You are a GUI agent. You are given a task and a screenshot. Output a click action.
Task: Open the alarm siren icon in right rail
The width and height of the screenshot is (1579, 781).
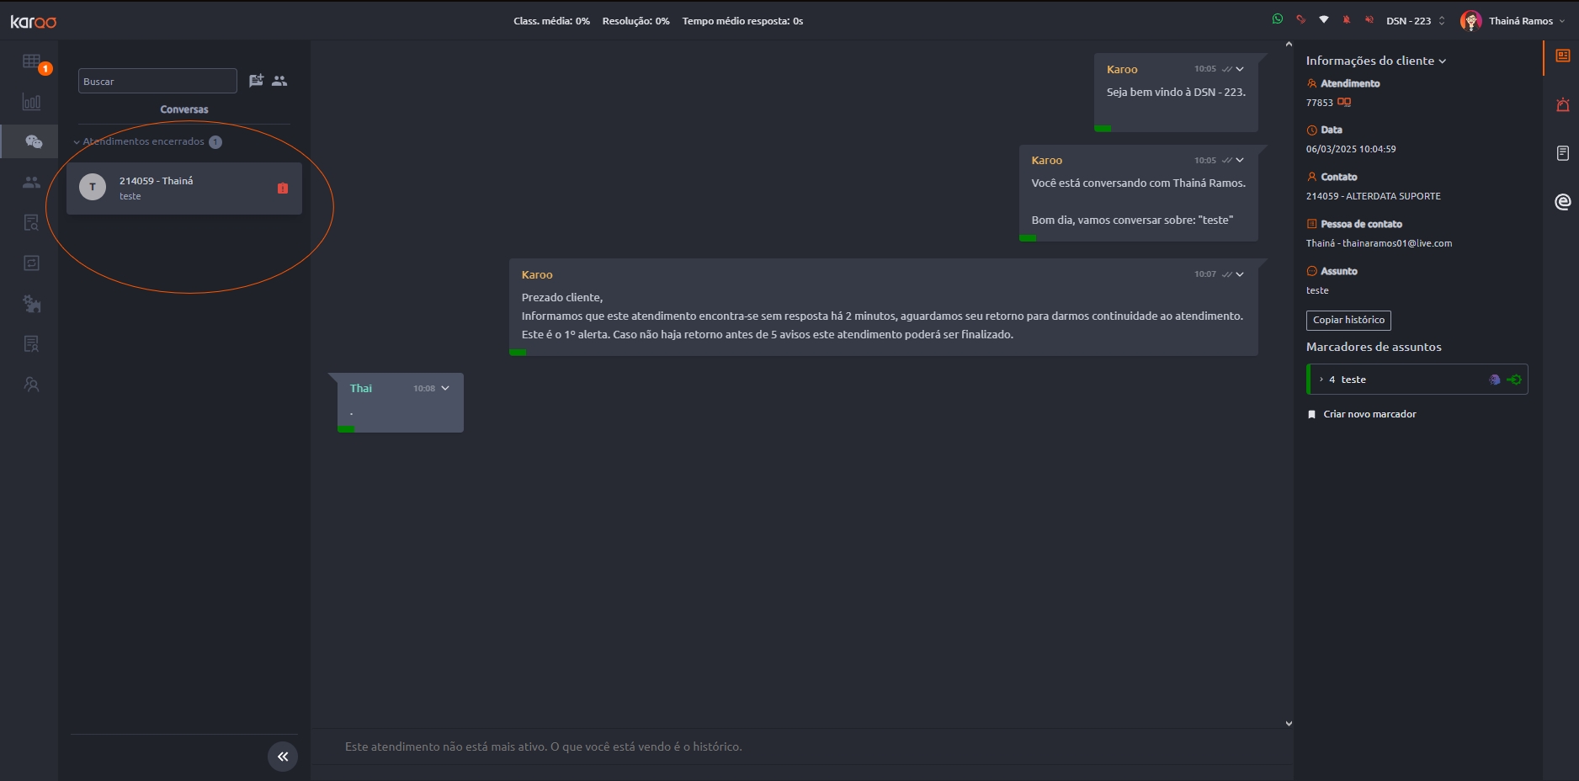coord(1562,105)
